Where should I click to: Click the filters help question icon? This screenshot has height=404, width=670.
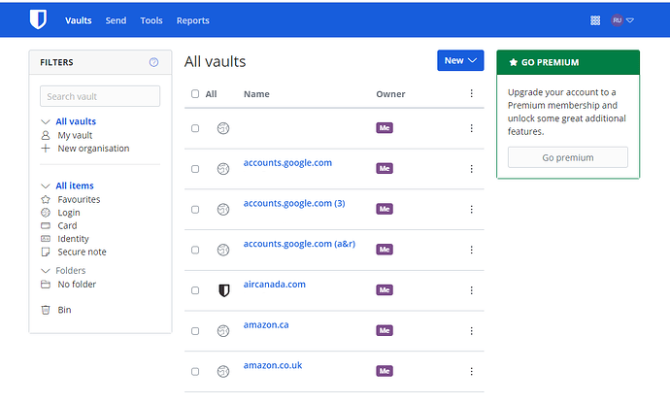[x=153, y=62]
